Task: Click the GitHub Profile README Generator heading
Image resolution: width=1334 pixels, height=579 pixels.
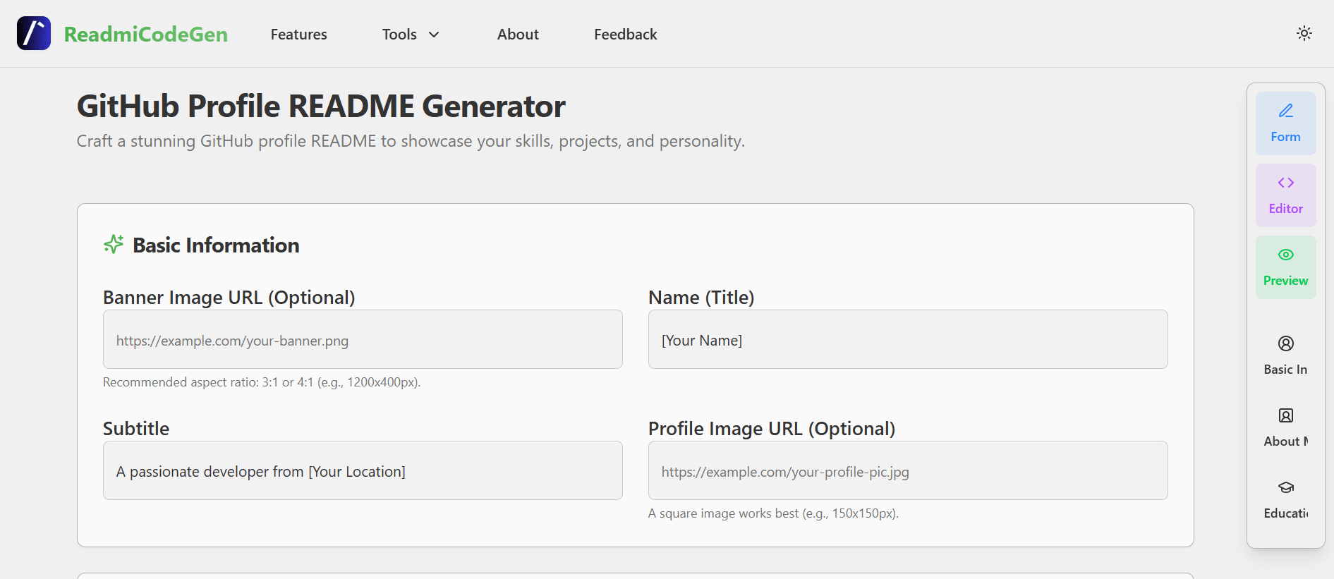Action: [x=321, y=106]
